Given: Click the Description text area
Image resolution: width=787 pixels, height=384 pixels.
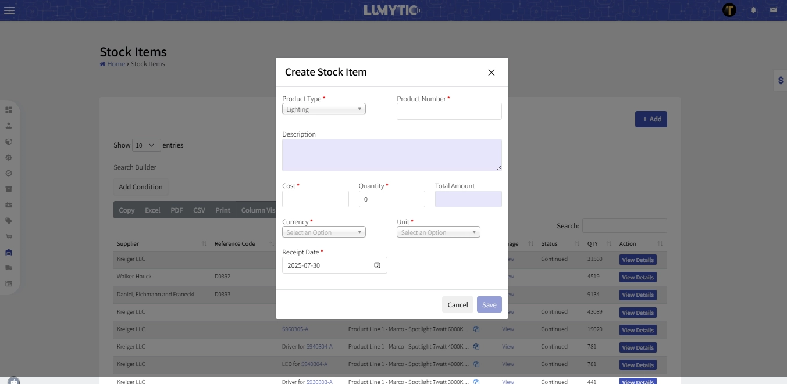Looking at the screenshot, I should [391, 155].
